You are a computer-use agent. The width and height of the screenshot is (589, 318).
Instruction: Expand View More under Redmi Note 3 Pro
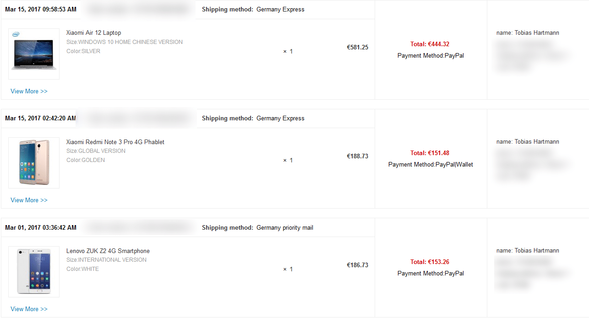tap(29, 200)
